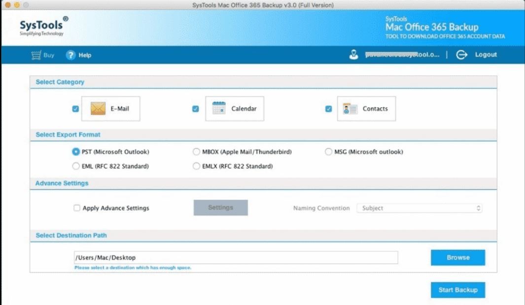The image size is (525, 305).
Task: Click the red close window button
Action: [x=8, y=5]
